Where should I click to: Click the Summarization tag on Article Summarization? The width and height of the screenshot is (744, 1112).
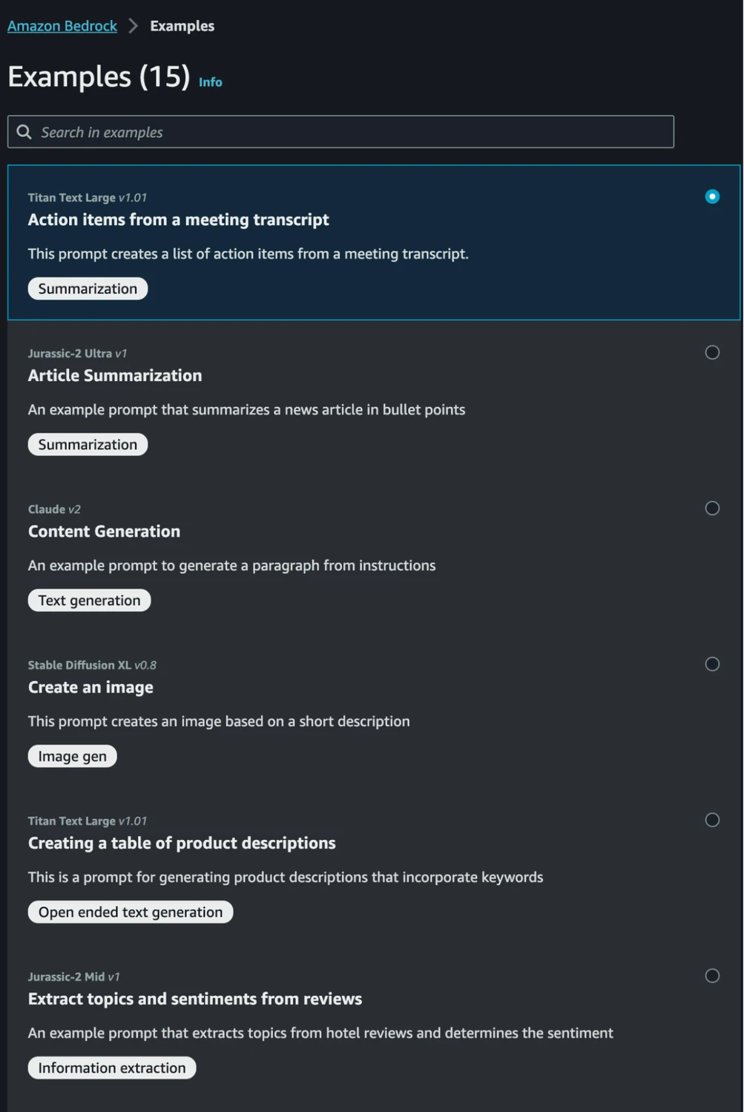pyautogui.click(x=87, y=444)
